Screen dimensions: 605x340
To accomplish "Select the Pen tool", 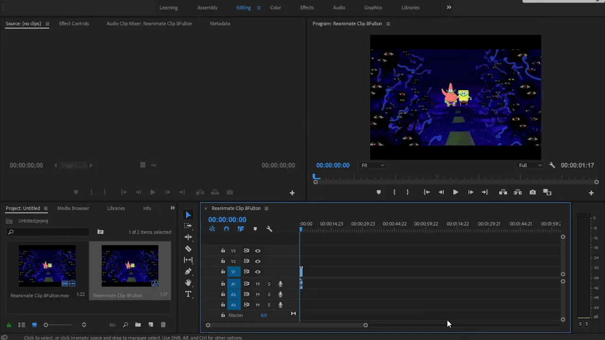I will point(188,272).
